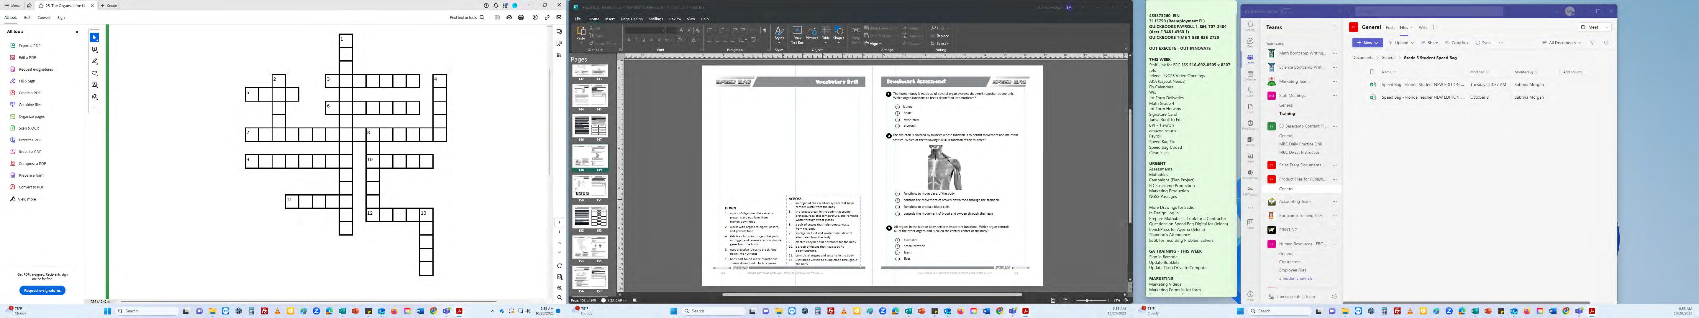The height and width of the screenshot is (318, 1699).
Task: Select pages 146-147 thumbnail in Pages pane
Action: point(590,125)
